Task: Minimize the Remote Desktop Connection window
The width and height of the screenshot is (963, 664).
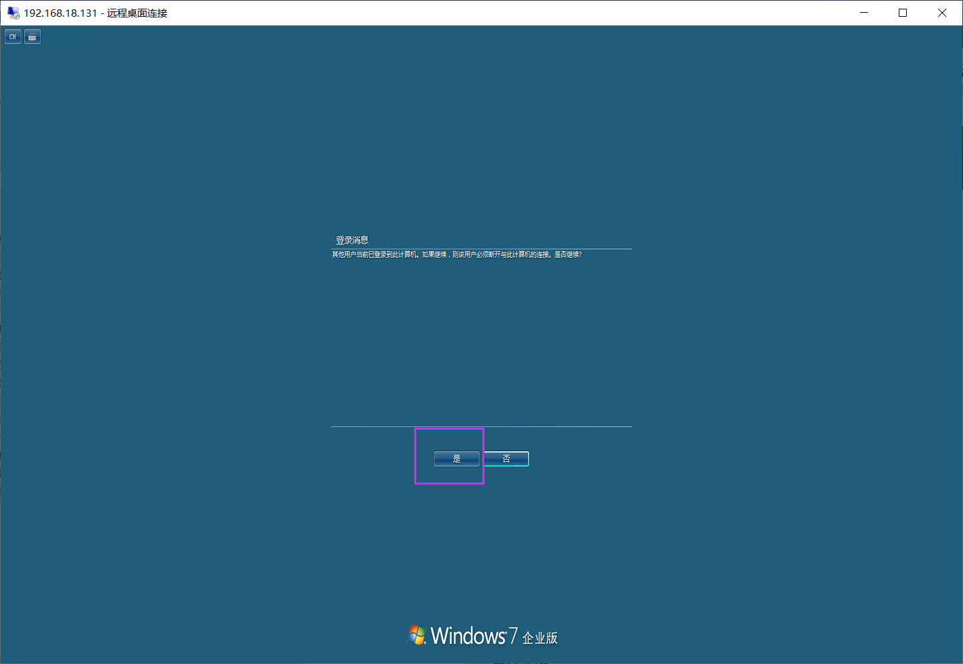Action: coord(864,13)
